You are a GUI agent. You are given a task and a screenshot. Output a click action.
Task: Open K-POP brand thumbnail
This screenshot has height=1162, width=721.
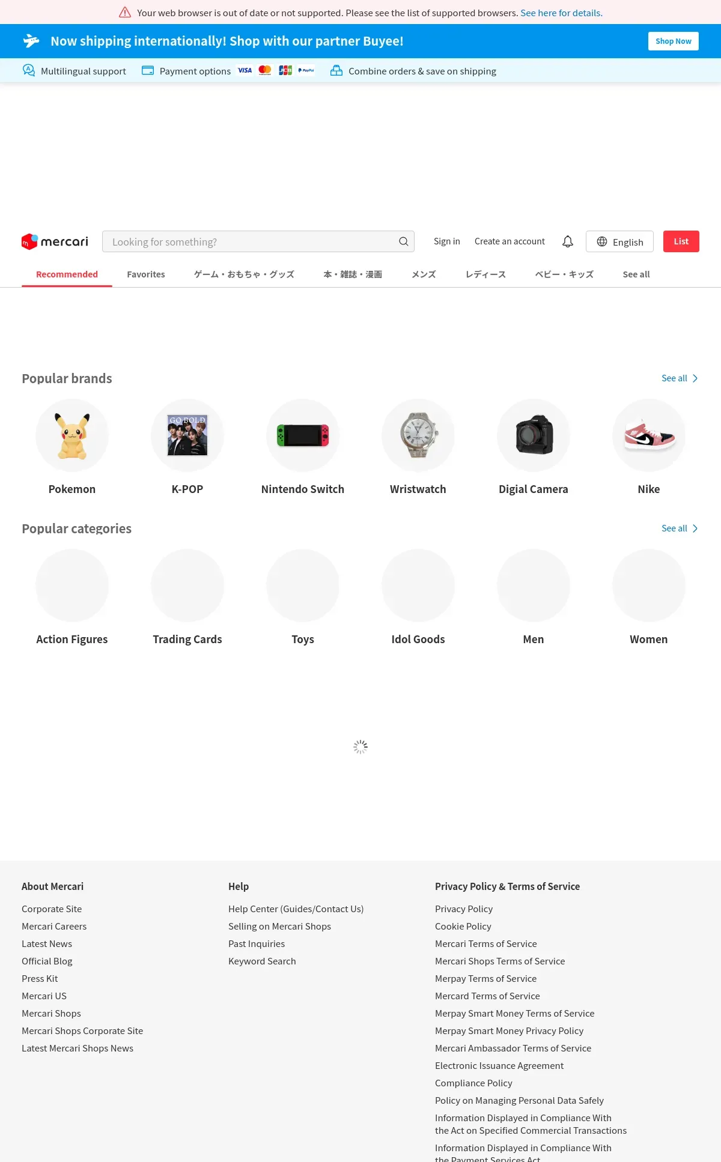[x=187, y=435]
